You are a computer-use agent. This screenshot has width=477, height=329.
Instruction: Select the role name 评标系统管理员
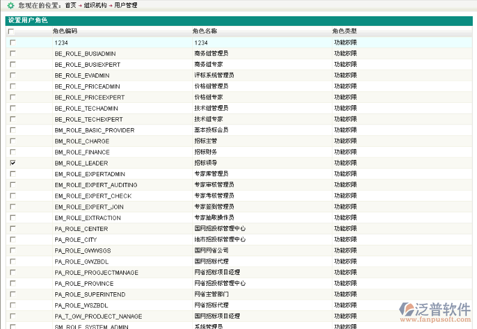(214, 75)
